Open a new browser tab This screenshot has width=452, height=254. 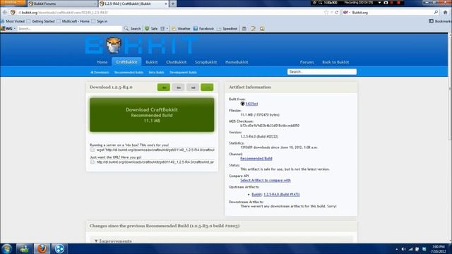(172, 4)
